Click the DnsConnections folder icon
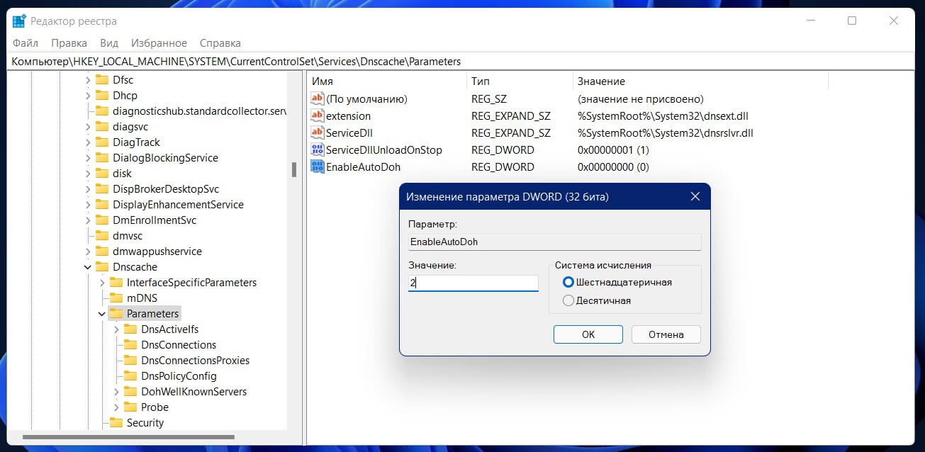The width and height of the screenshot is (925, 452). (x=130, y=344)
